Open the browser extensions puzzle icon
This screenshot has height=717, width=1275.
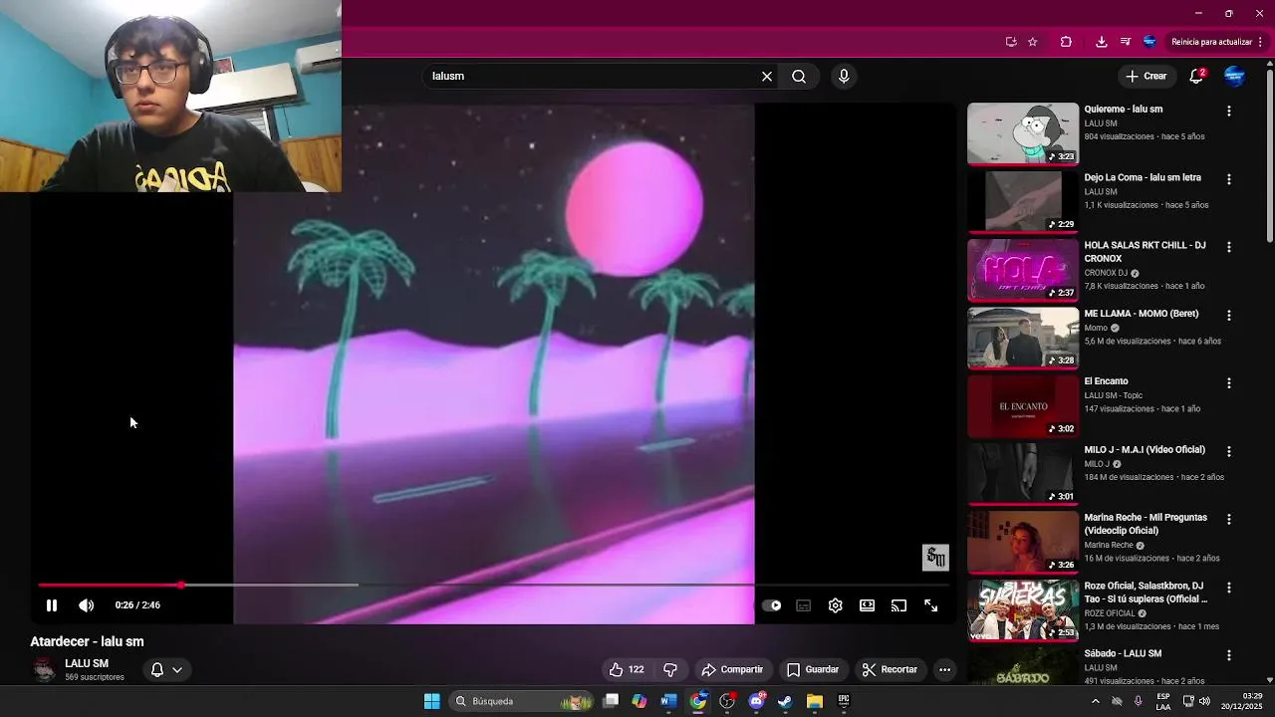point(1066,42)
